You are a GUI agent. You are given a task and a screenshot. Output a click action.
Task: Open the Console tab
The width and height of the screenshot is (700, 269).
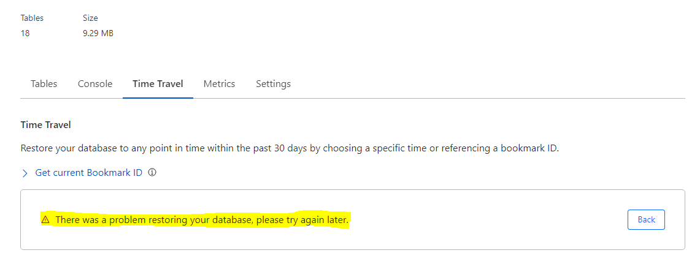click(95, 84)
